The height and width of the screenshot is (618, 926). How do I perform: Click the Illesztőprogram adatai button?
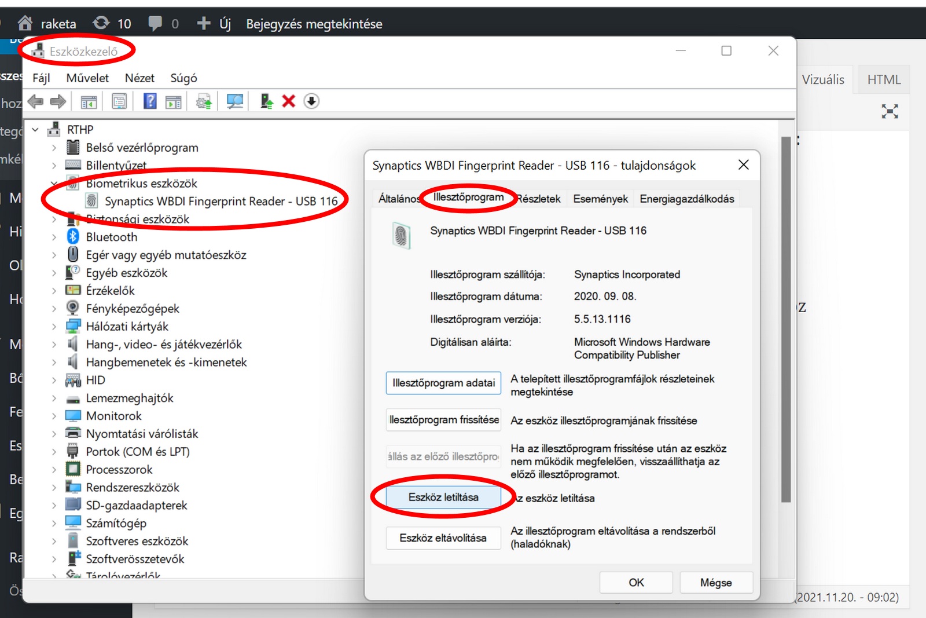coord(443,383)
